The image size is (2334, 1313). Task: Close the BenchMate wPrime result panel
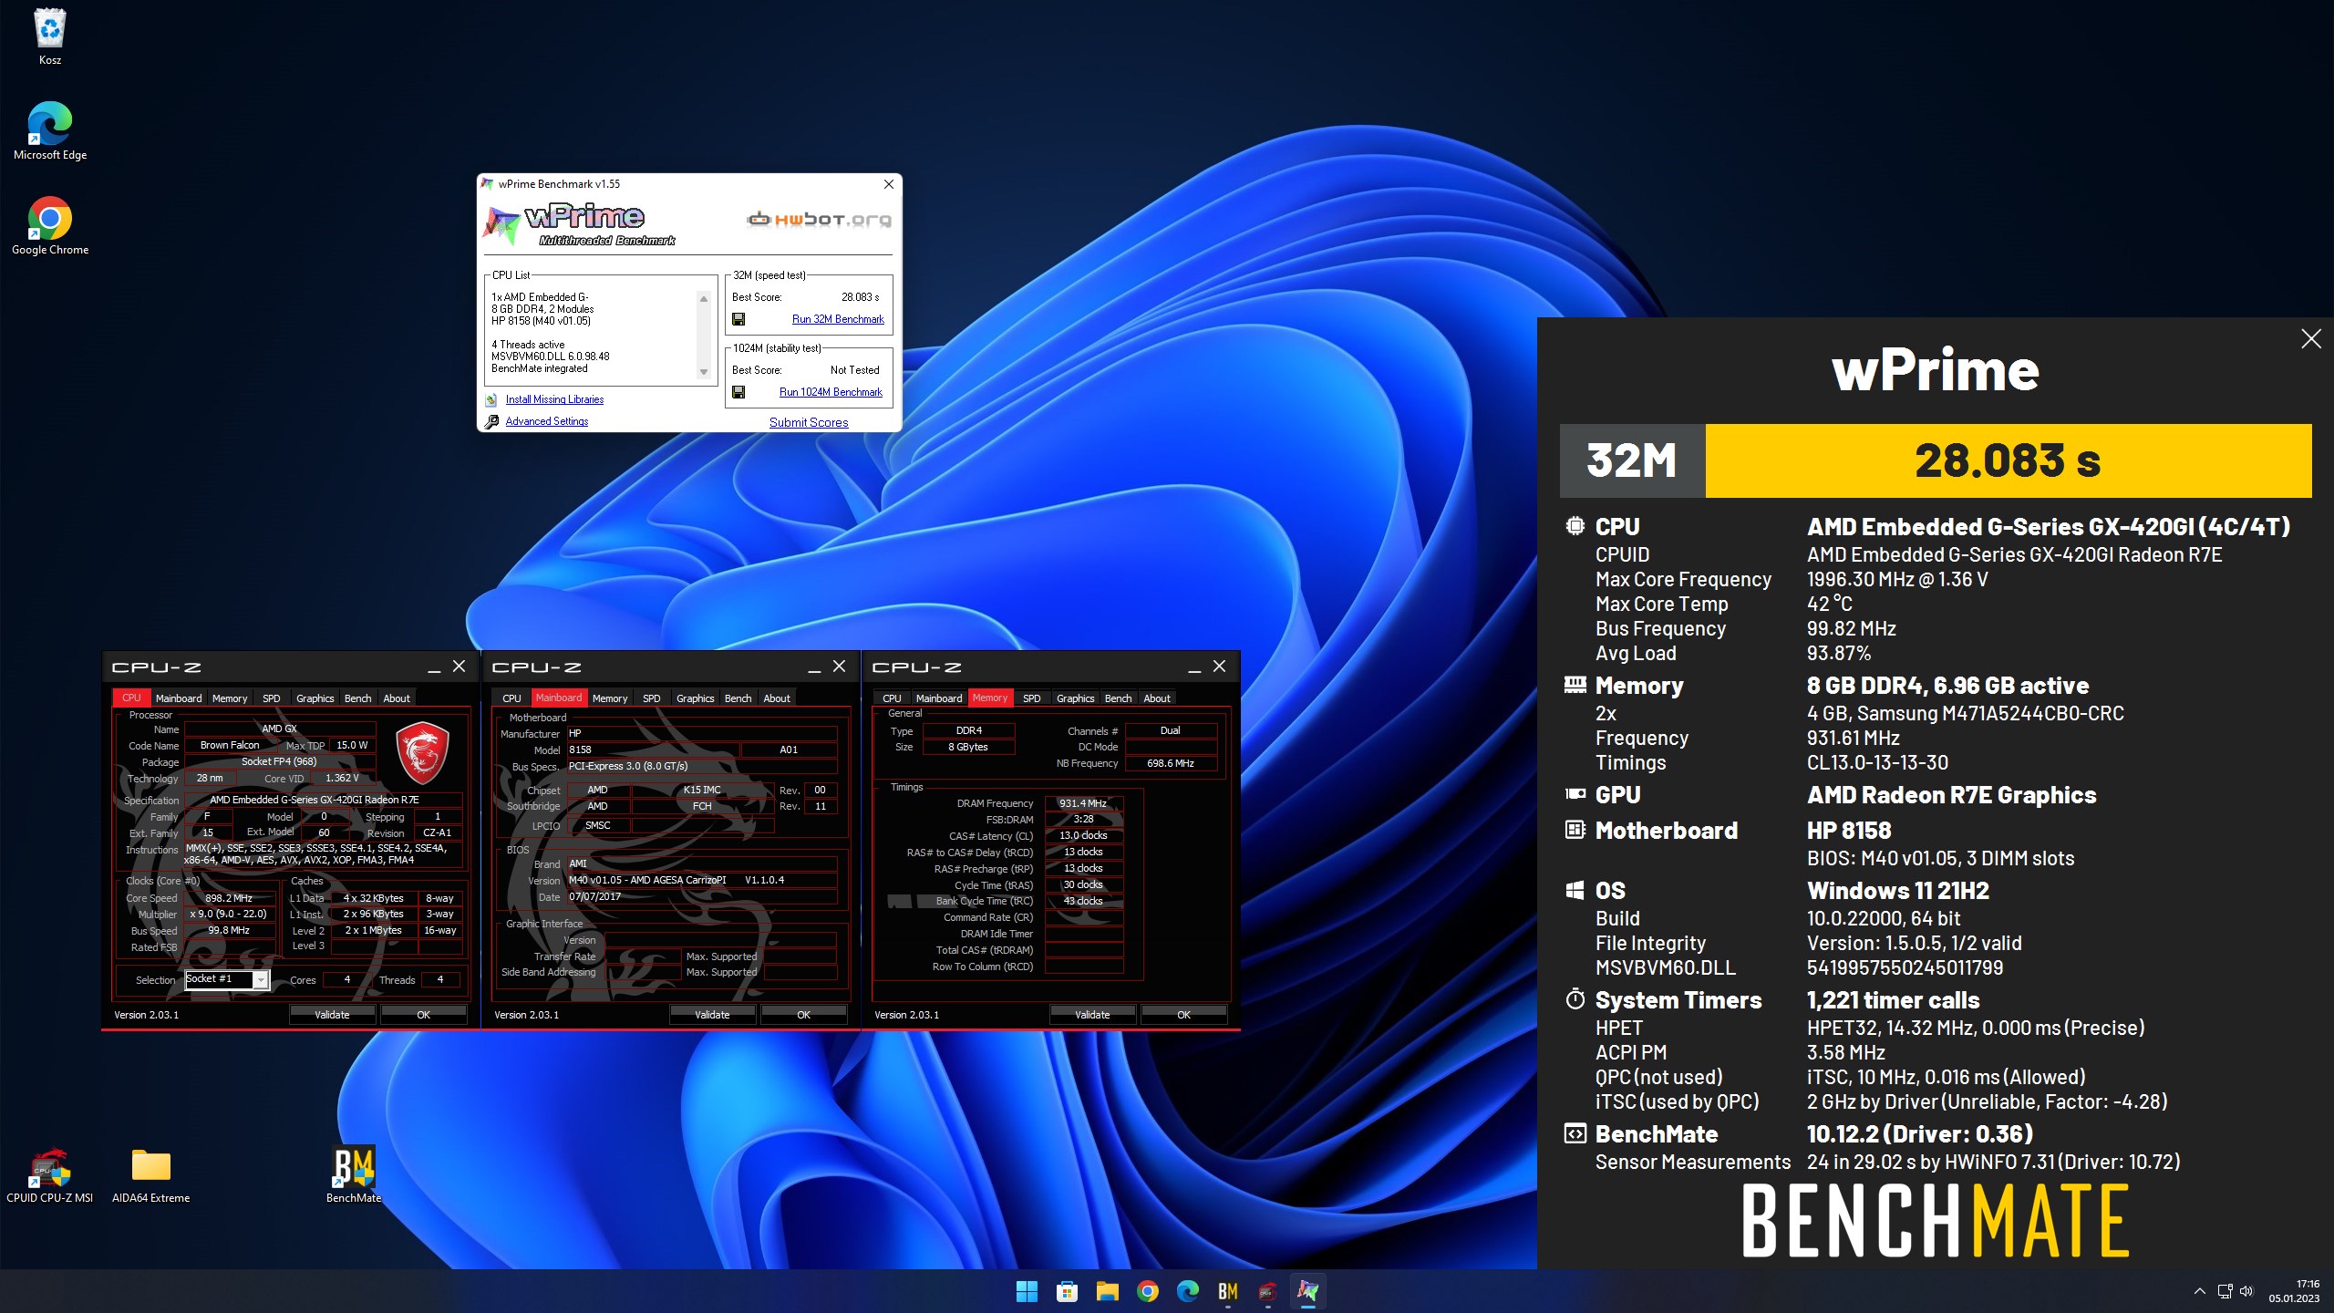tap(2310, 339)
